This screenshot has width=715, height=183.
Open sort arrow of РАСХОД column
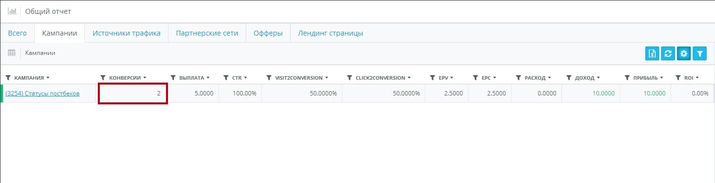pyautogui.click(x=550, y=78)
